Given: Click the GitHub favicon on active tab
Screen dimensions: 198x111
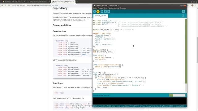Looking at the screenshot, I should [53, 2].
